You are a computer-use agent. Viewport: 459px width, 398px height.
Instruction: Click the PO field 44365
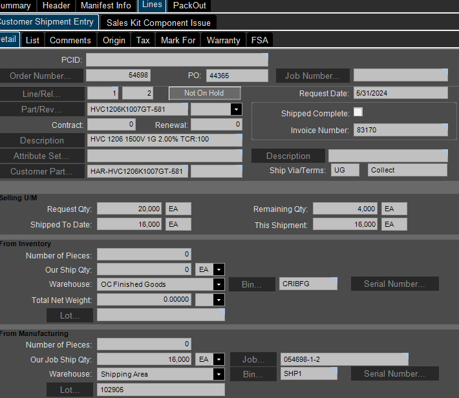[237, 76]
